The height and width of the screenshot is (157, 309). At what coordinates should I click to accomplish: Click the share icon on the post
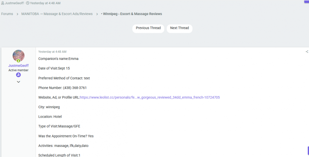(307, 52)
